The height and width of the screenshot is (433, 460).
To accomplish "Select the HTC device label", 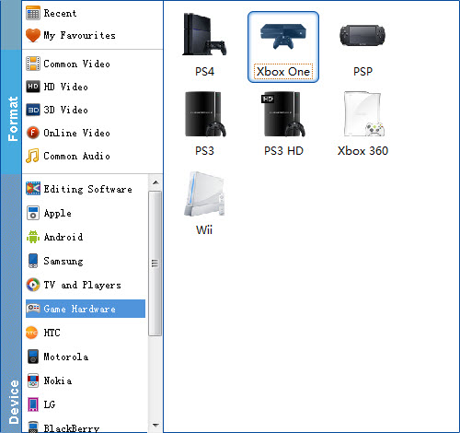I will [x=52, y=333].
